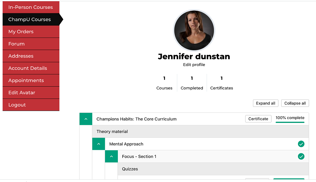Open the Forum page

point(16,44)
